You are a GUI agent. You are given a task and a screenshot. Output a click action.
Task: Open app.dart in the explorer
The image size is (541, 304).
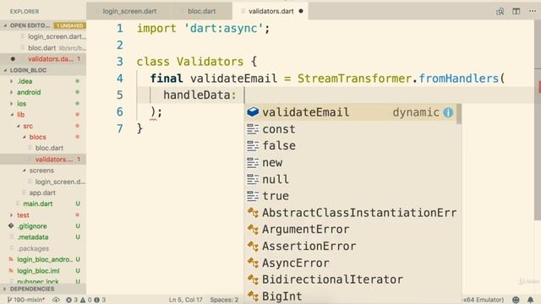[x=42, y=193]
